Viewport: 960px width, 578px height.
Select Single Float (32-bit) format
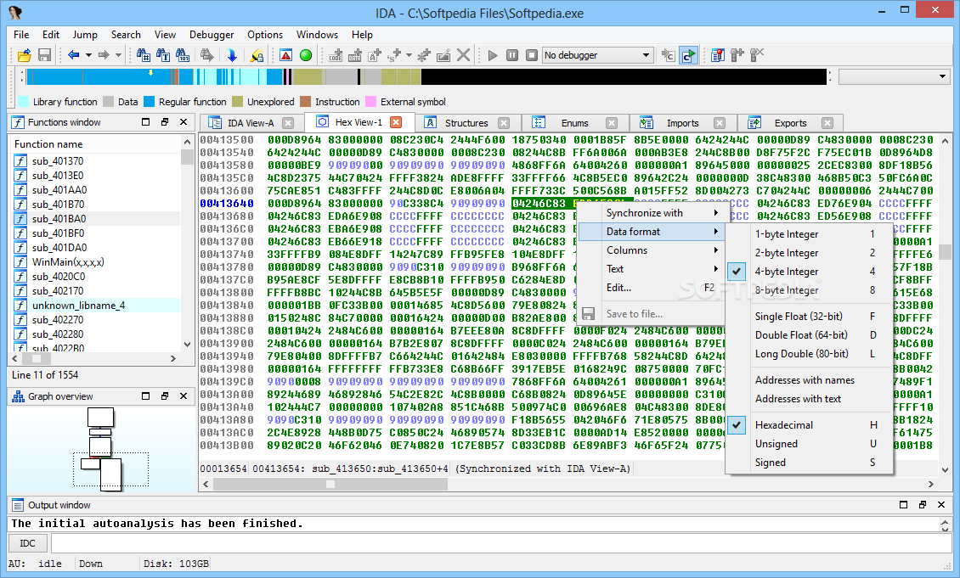pos(810,317)
